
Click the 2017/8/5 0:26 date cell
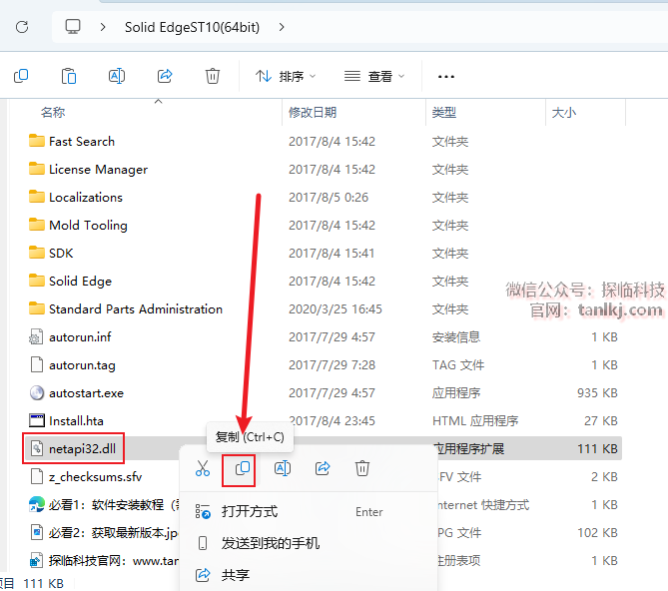[329, 197]
